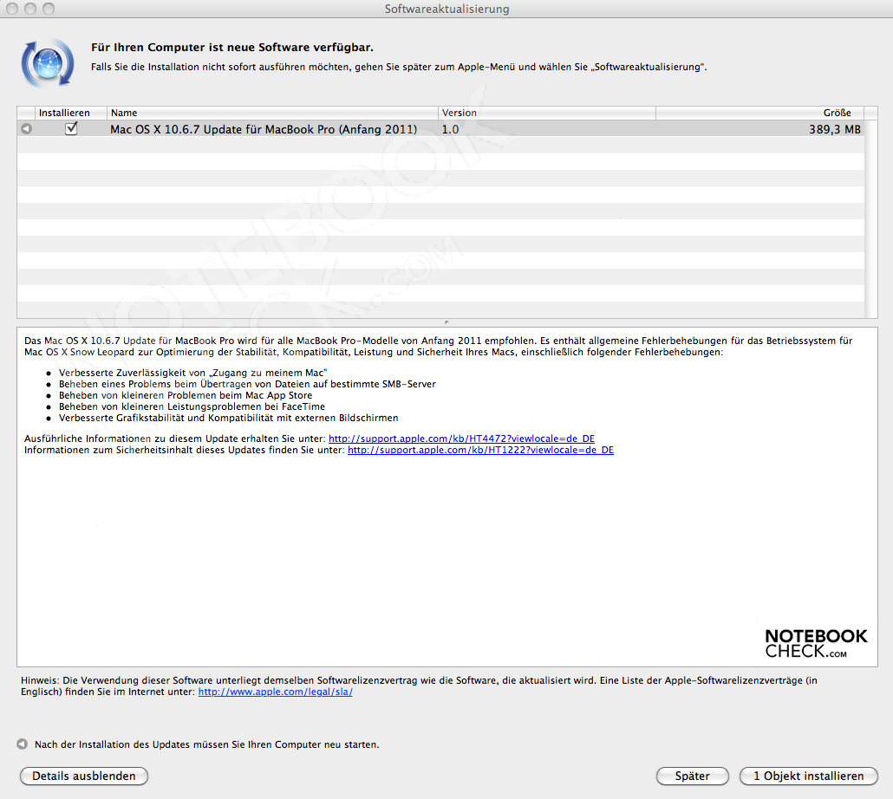Click the update list vertical scrollbar
This screenshot has width=893, height=799.
(870, 218)
